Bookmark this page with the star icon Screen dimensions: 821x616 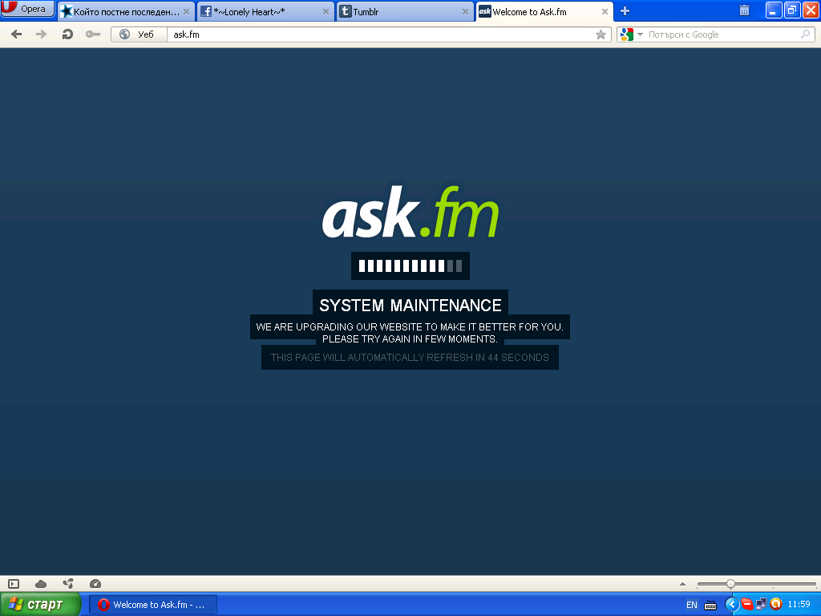click(x=601, y=34)
